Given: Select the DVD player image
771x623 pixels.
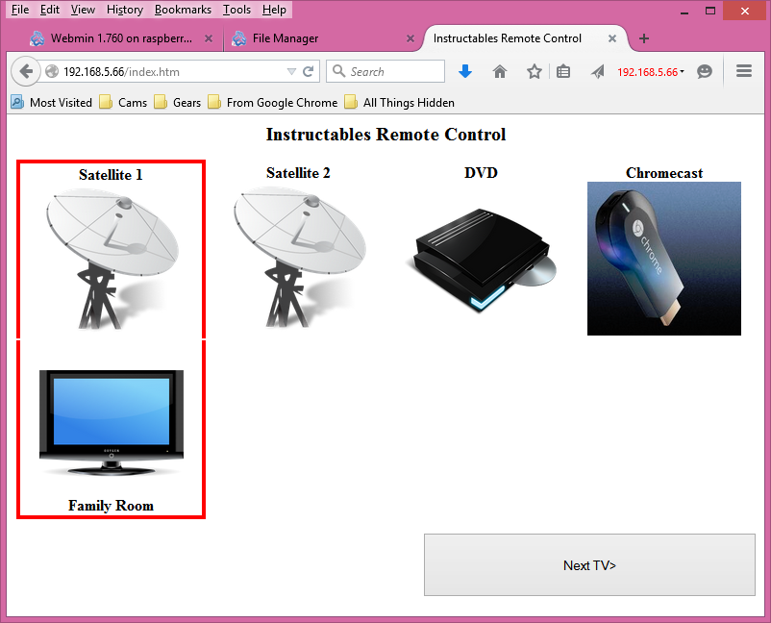Looking at the screenshot, I should point(481,260).
